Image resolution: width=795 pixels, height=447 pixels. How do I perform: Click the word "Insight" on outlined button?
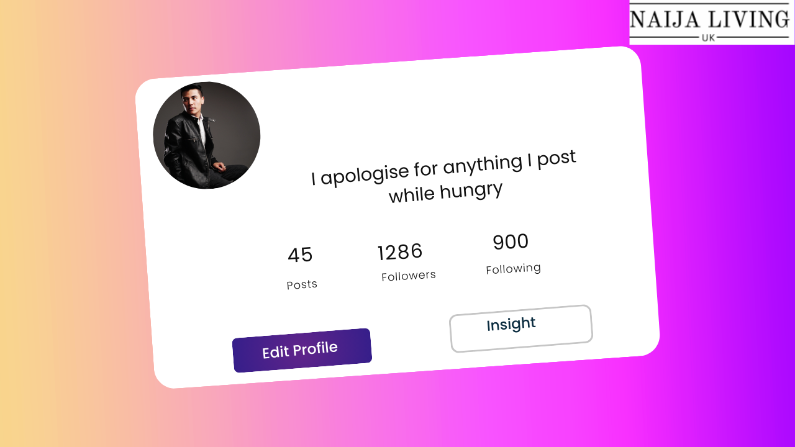[x=511, y=324]
